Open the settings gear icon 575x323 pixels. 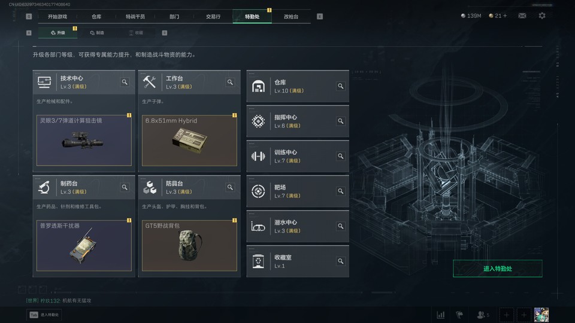coord(542,16)
